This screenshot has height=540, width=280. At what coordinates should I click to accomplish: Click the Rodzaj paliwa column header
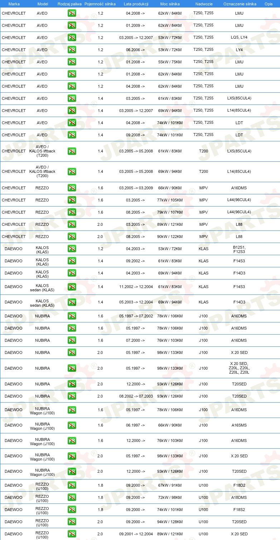click(x=69, y=4)
